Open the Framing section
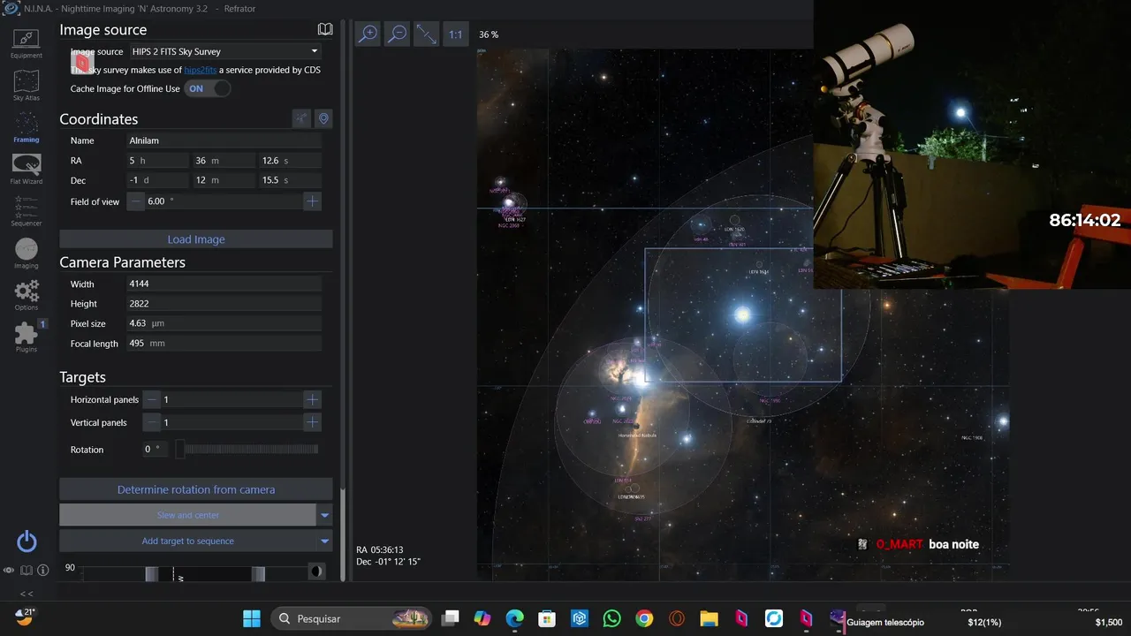The width and height of the screenshot is (1131, 636). pyautogui.click(x=27, y=127)
